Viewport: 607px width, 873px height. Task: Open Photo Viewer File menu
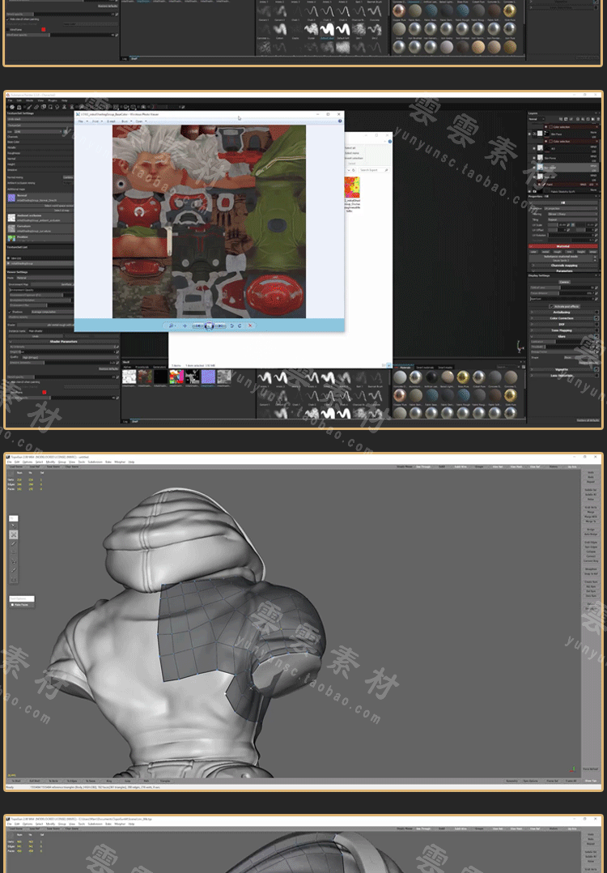click(x=81, y=121)
